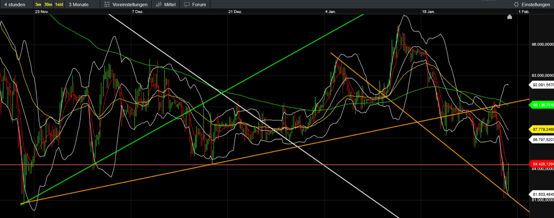Click the Einstellungen settings button
The height and width of the screenshot is (218, 554).
536,5
